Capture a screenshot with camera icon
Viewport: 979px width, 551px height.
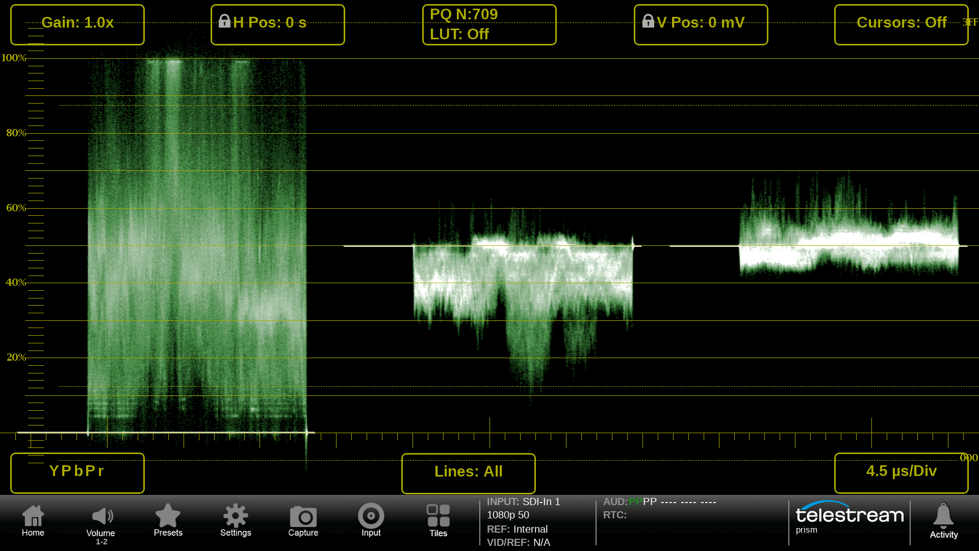point(303,520)
